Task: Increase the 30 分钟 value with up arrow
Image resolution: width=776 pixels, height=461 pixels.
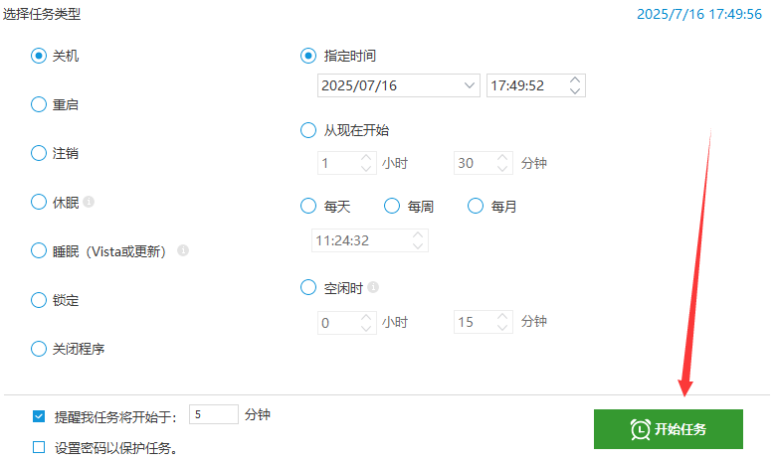Action: 502,158
